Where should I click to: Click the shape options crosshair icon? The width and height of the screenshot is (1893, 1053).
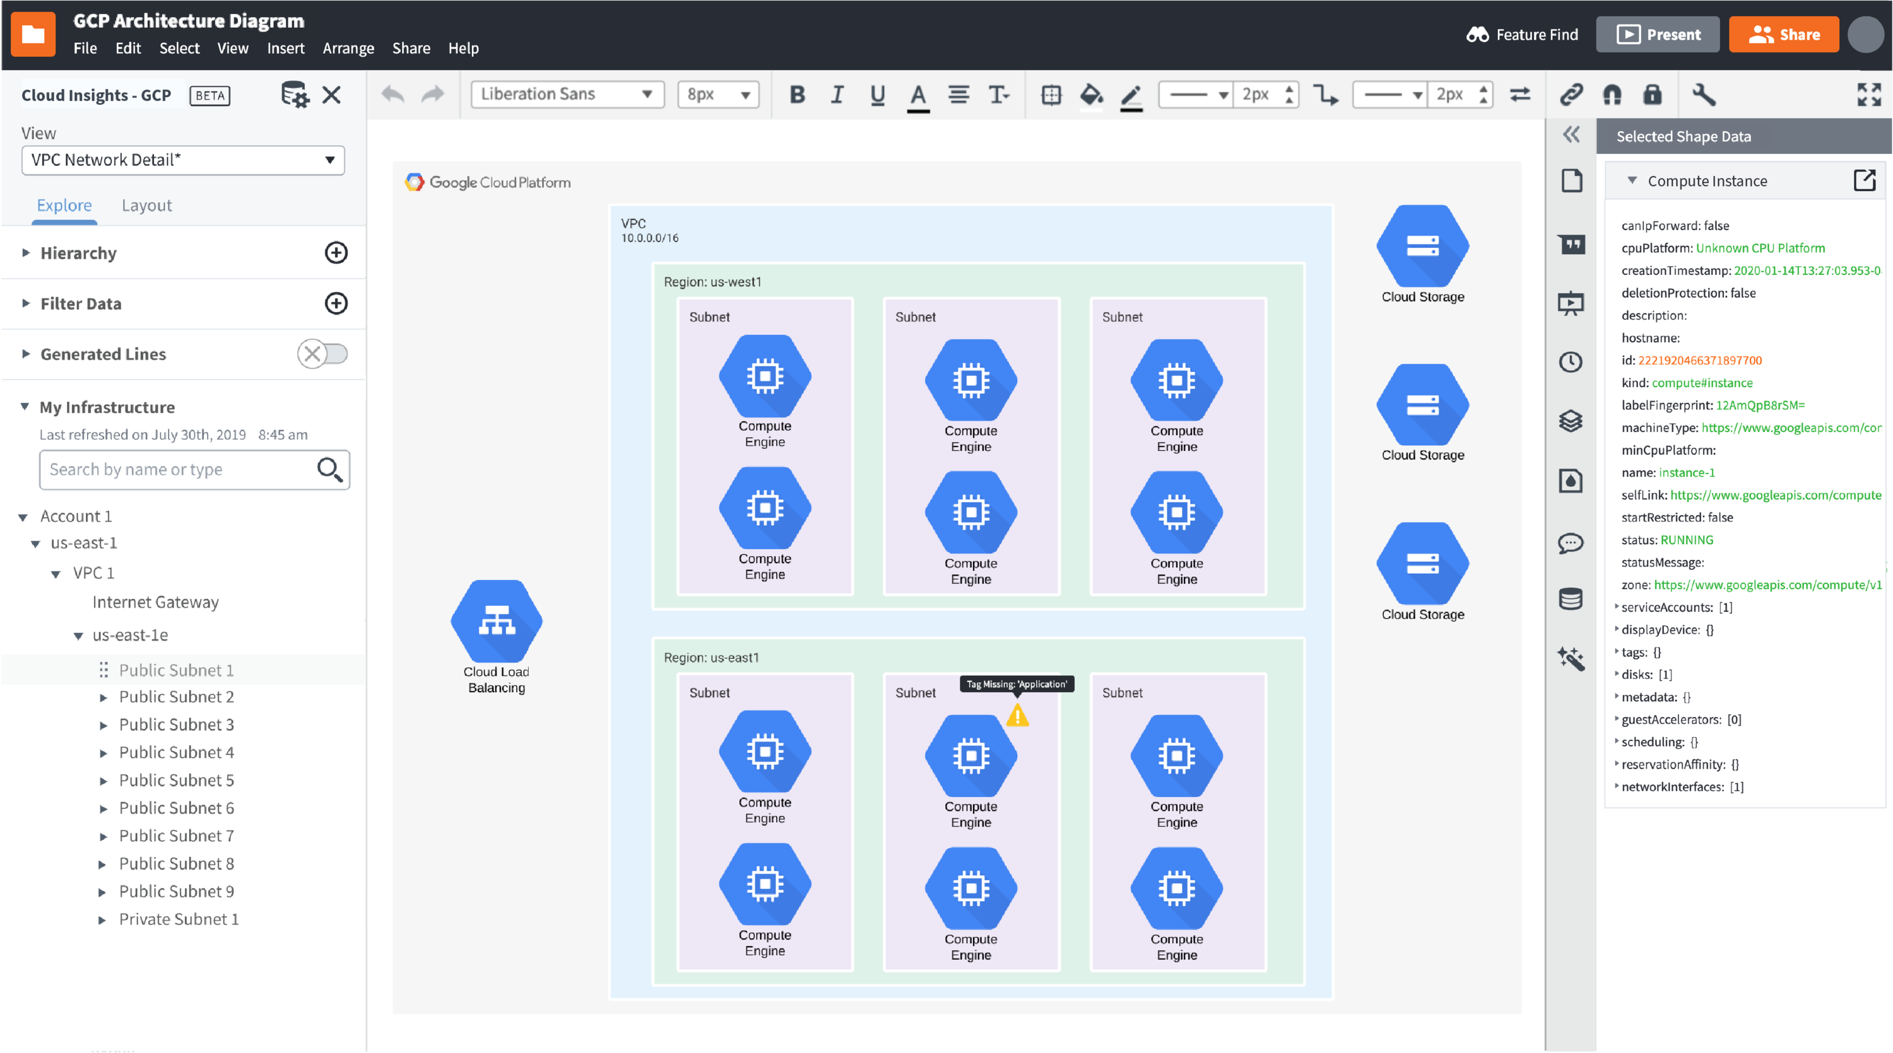tap(1051, 95)
